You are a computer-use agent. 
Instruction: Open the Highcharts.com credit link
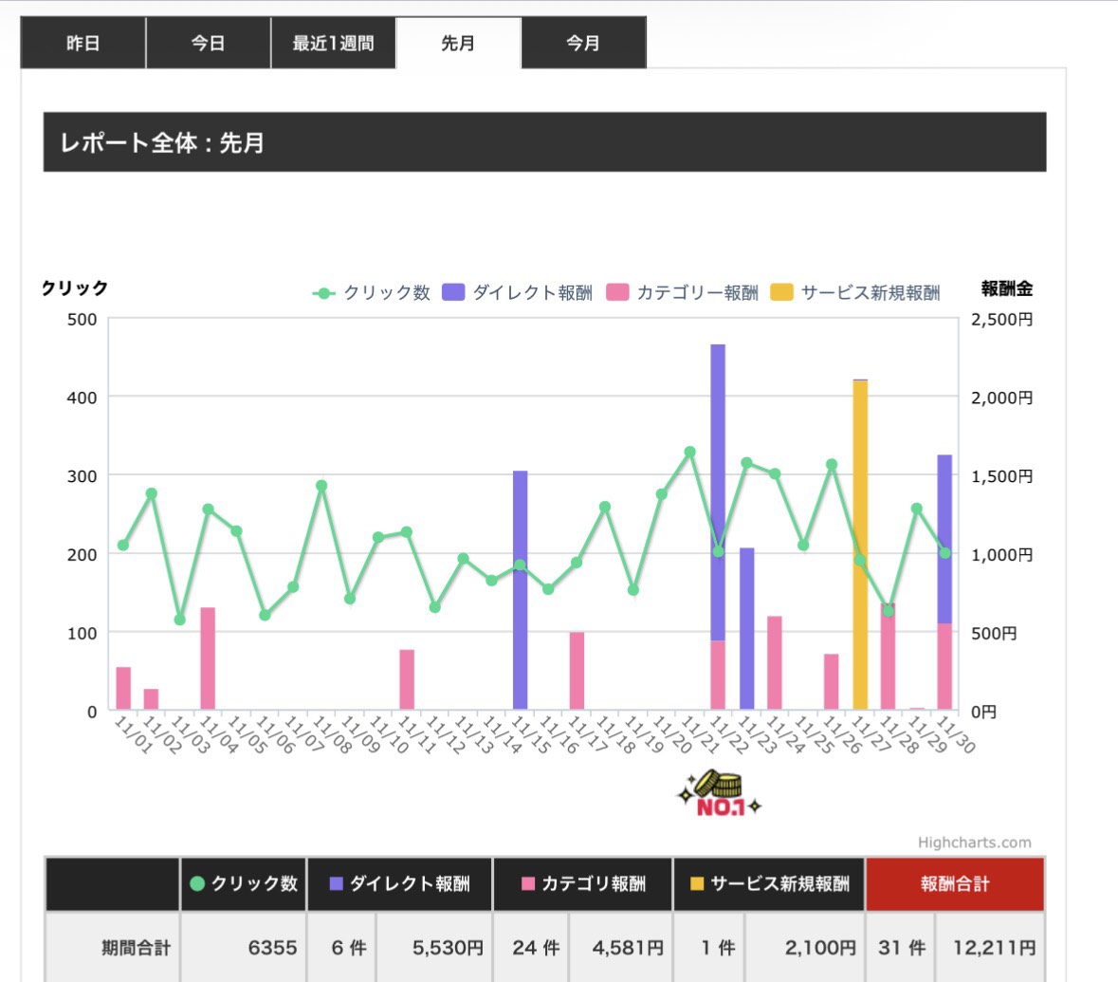974,843
